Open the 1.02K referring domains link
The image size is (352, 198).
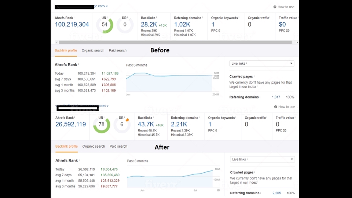pos(182,24)
